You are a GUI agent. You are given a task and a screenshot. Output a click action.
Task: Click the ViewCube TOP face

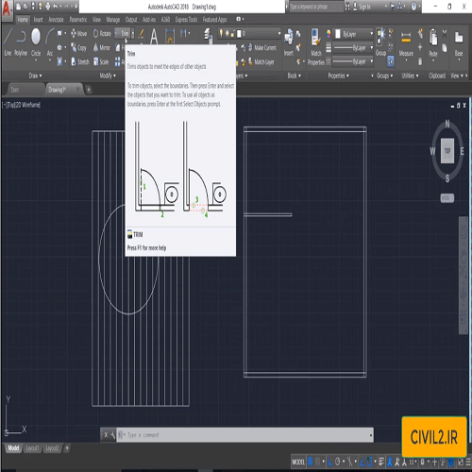(447, 151)
